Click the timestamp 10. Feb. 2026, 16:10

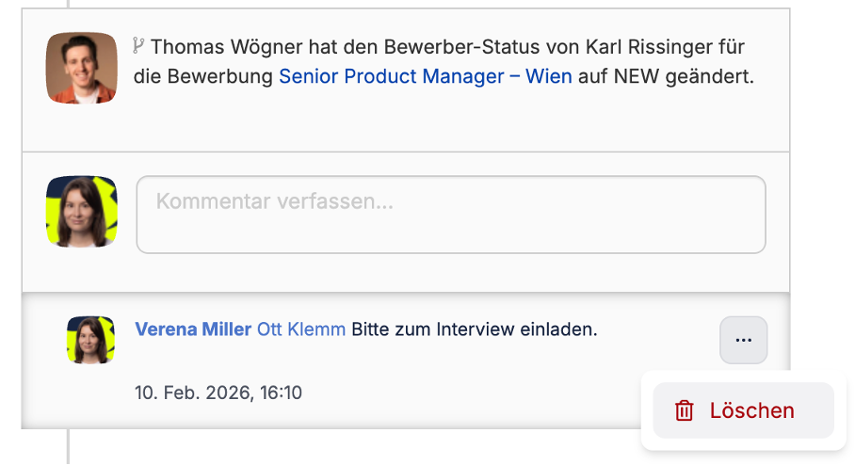(x=218, y=393)
